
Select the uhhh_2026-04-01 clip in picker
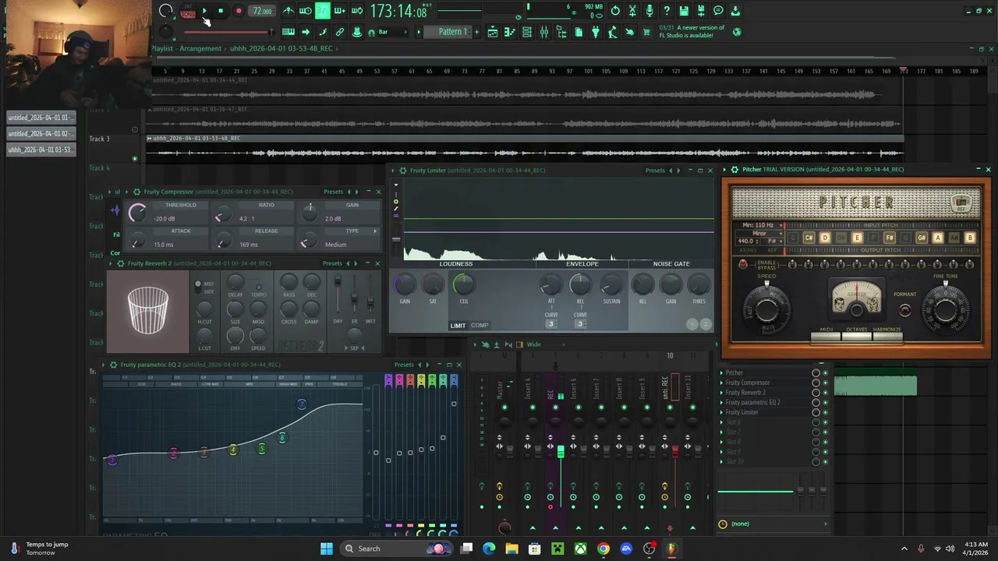point(41,150)
